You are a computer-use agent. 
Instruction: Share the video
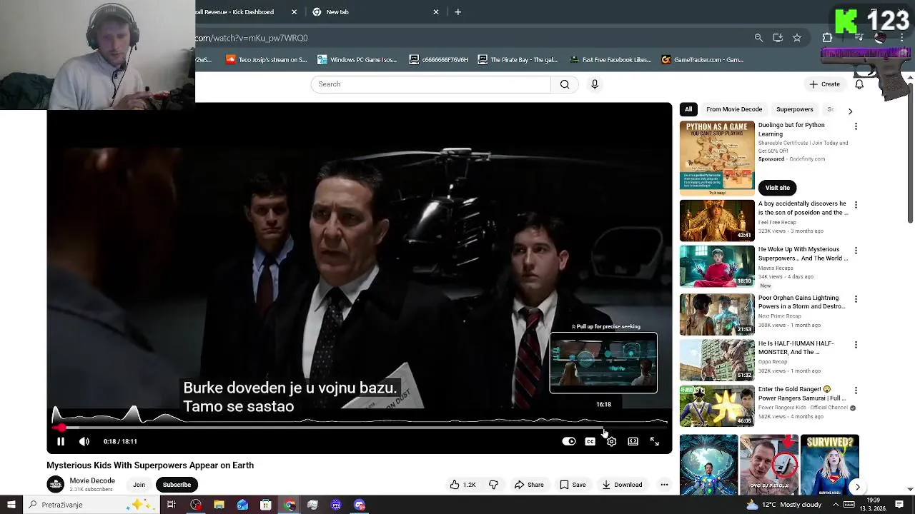coord(530,485)
